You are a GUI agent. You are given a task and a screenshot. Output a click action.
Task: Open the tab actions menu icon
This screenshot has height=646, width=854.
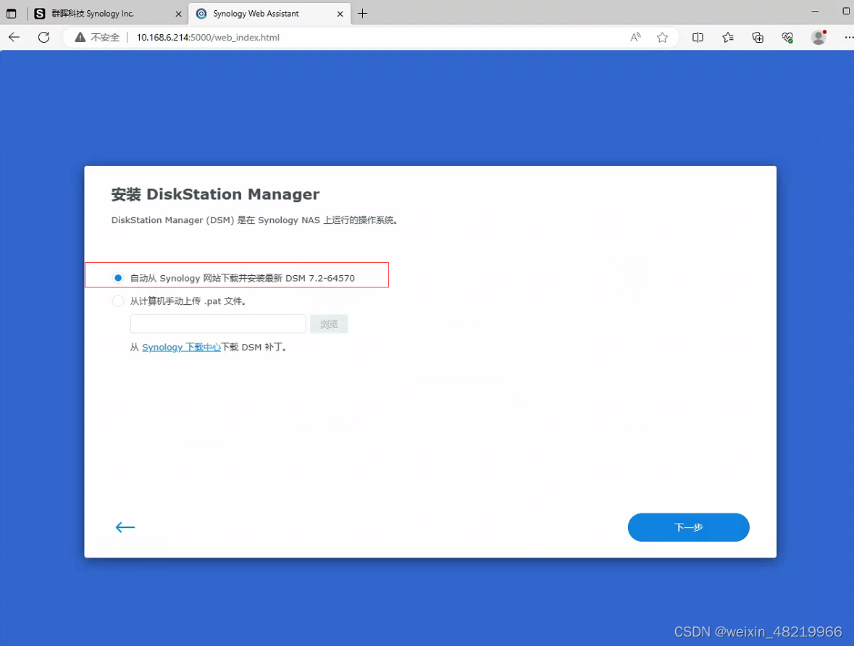coord(12,14)
